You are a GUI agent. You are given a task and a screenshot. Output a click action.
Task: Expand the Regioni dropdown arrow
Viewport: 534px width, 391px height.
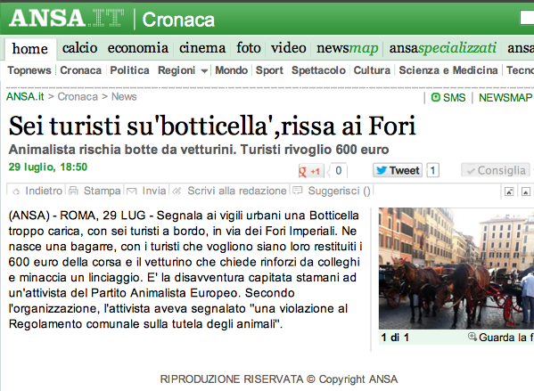coord(204,71)
